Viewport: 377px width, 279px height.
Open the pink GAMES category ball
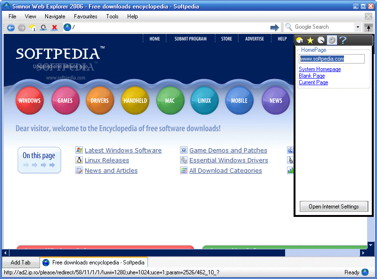pyautogui.click(x=65, y=100)
